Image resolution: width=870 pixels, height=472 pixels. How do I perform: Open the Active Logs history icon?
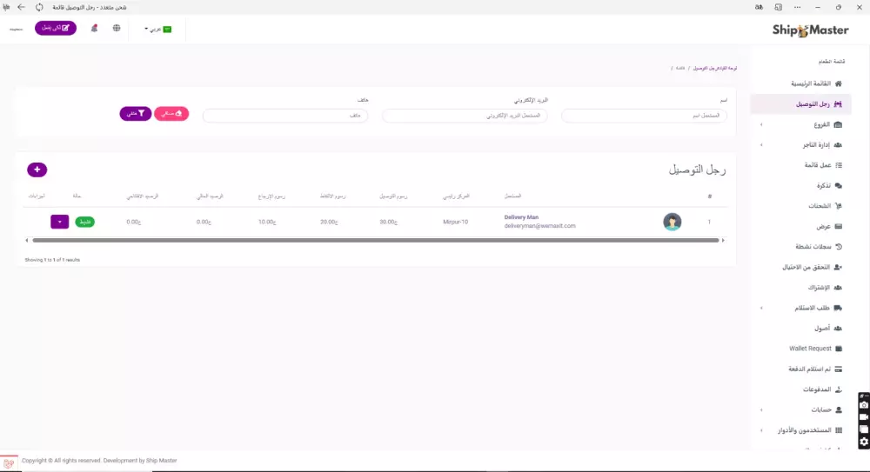tap(839, 247)
